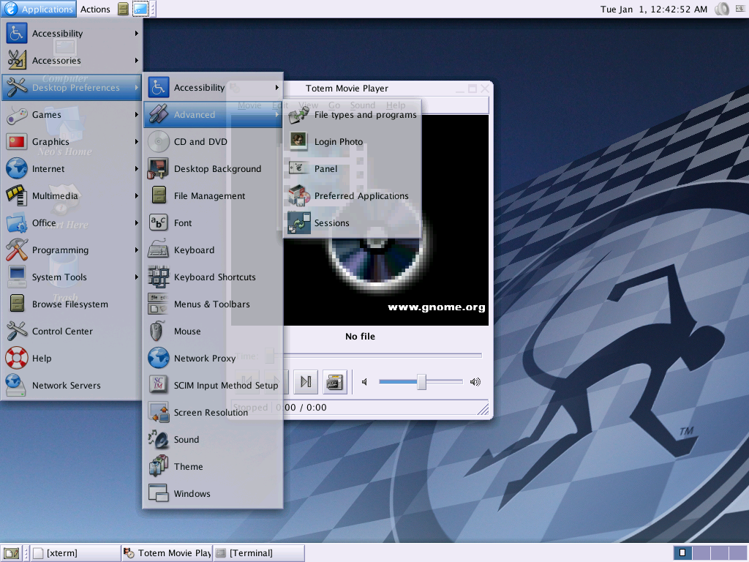Click the Multimedia film clapper icon

coord(16,196)
